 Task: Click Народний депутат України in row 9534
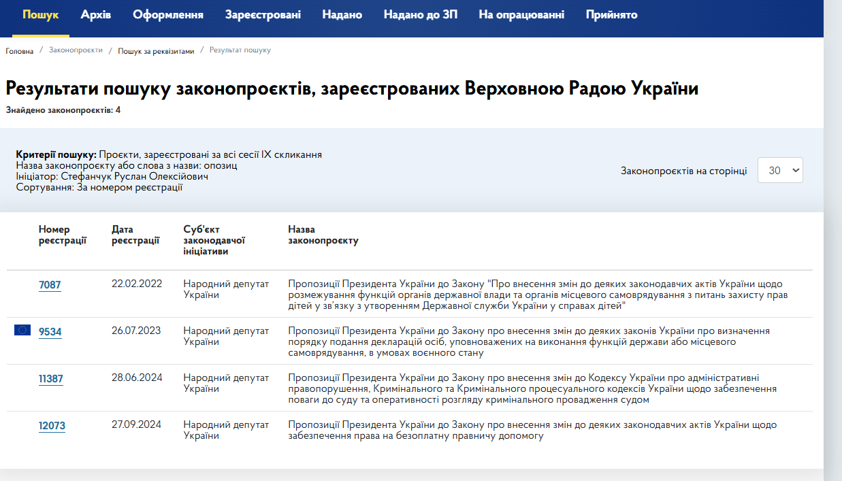click(227, 336)
